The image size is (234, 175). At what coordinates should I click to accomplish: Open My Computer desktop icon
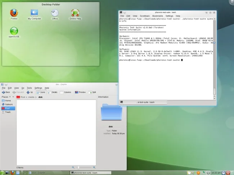(34, 14)
